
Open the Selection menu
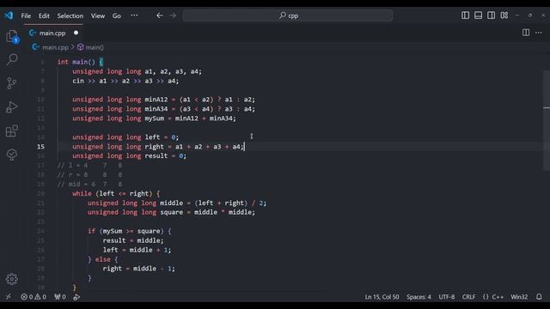tap(70, 15)
